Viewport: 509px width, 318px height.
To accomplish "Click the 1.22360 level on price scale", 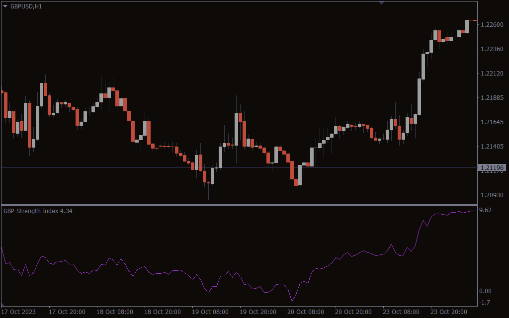I will [x=492, y=49].
